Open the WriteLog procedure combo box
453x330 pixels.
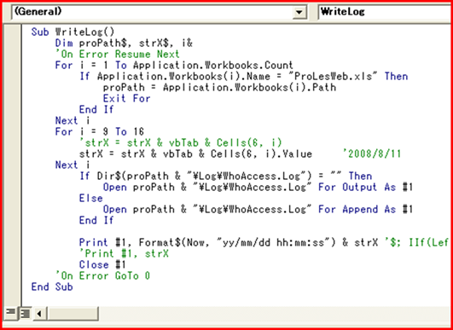coord(385,13)
